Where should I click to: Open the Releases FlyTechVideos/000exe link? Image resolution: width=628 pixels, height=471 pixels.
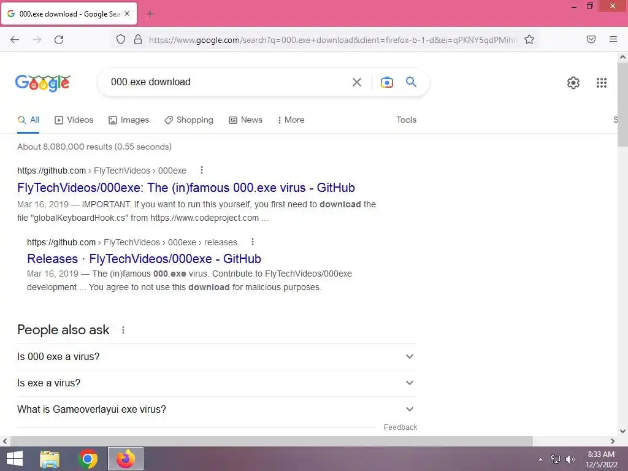click(144, 259)
